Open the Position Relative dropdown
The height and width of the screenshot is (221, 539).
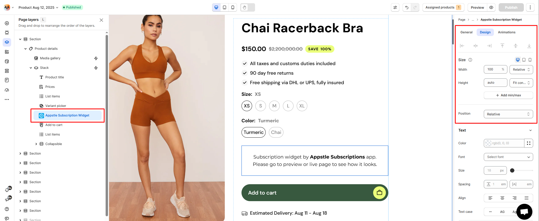(x=508, y=114)
